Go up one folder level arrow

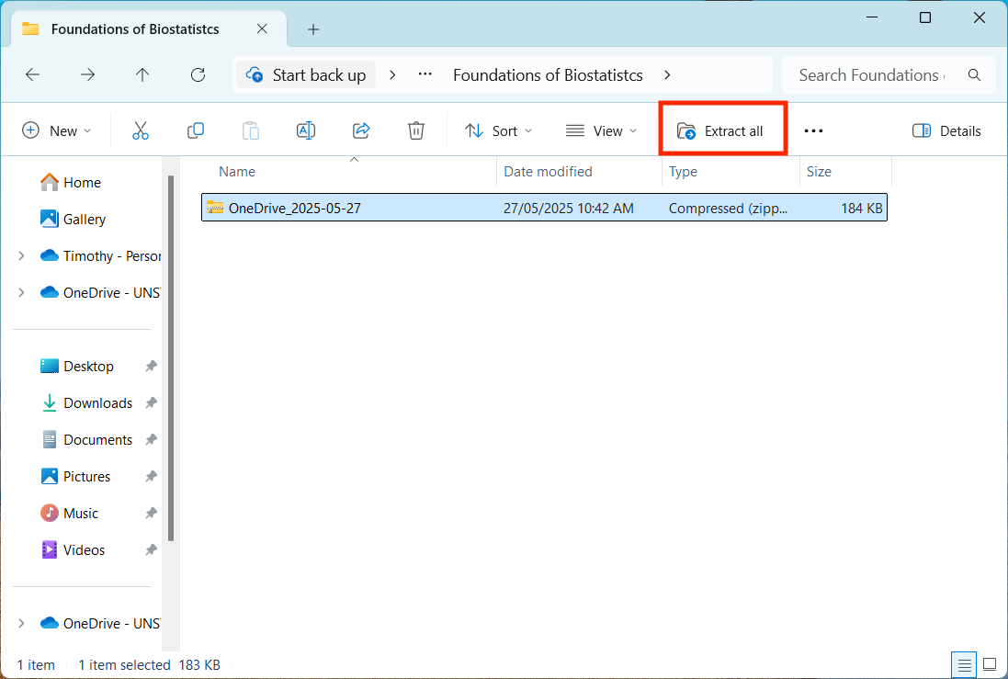point(142,75)
